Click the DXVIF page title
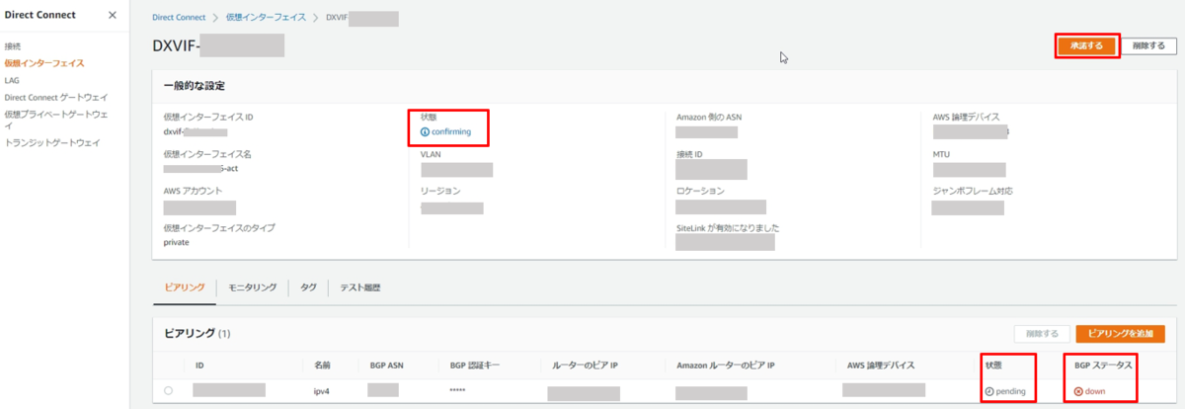Image resolution: width=1185 pixels, height=409 pixels. click(218, 45)
